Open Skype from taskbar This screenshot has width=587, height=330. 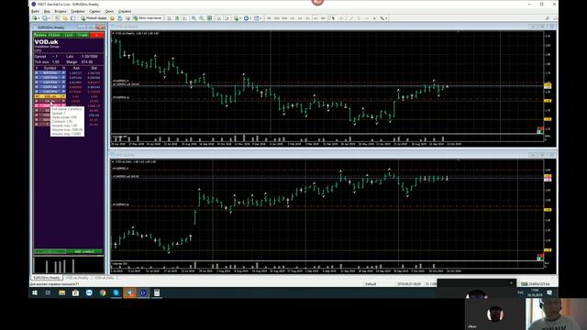(x=116, y=293)
